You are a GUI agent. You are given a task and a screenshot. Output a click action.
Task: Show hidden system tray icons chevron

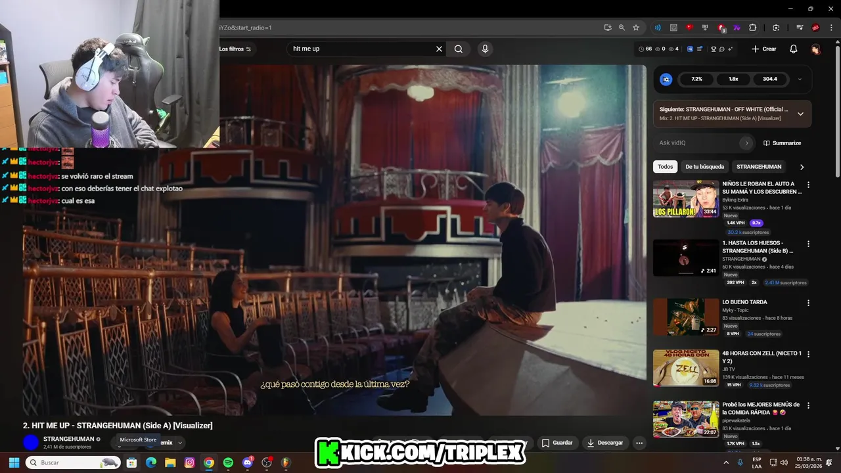point(726,462)
